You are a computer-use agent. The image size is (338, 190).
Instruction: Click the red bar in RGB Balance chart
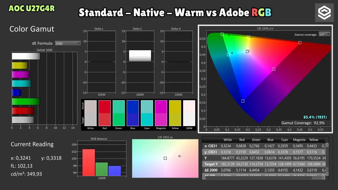tap(89, 163)
